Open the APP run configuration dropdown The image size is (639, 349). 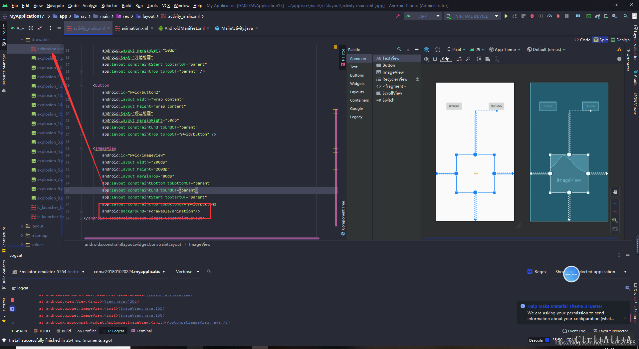(423, 16)
